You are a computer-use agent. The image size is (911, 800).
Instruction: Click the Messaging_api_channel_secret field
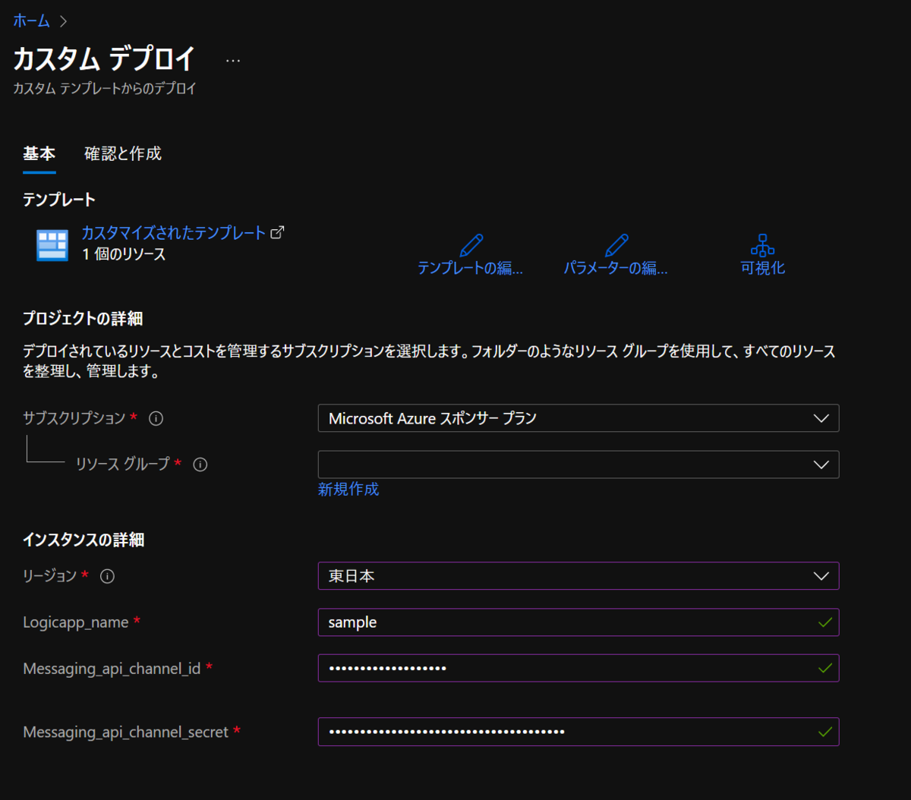click(x=578, y=732)
